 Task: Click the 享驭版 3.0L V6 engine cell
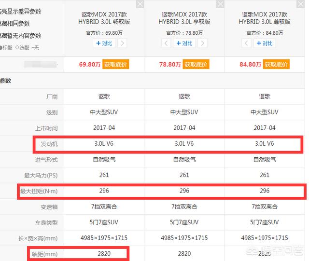[x=184, y=144]
